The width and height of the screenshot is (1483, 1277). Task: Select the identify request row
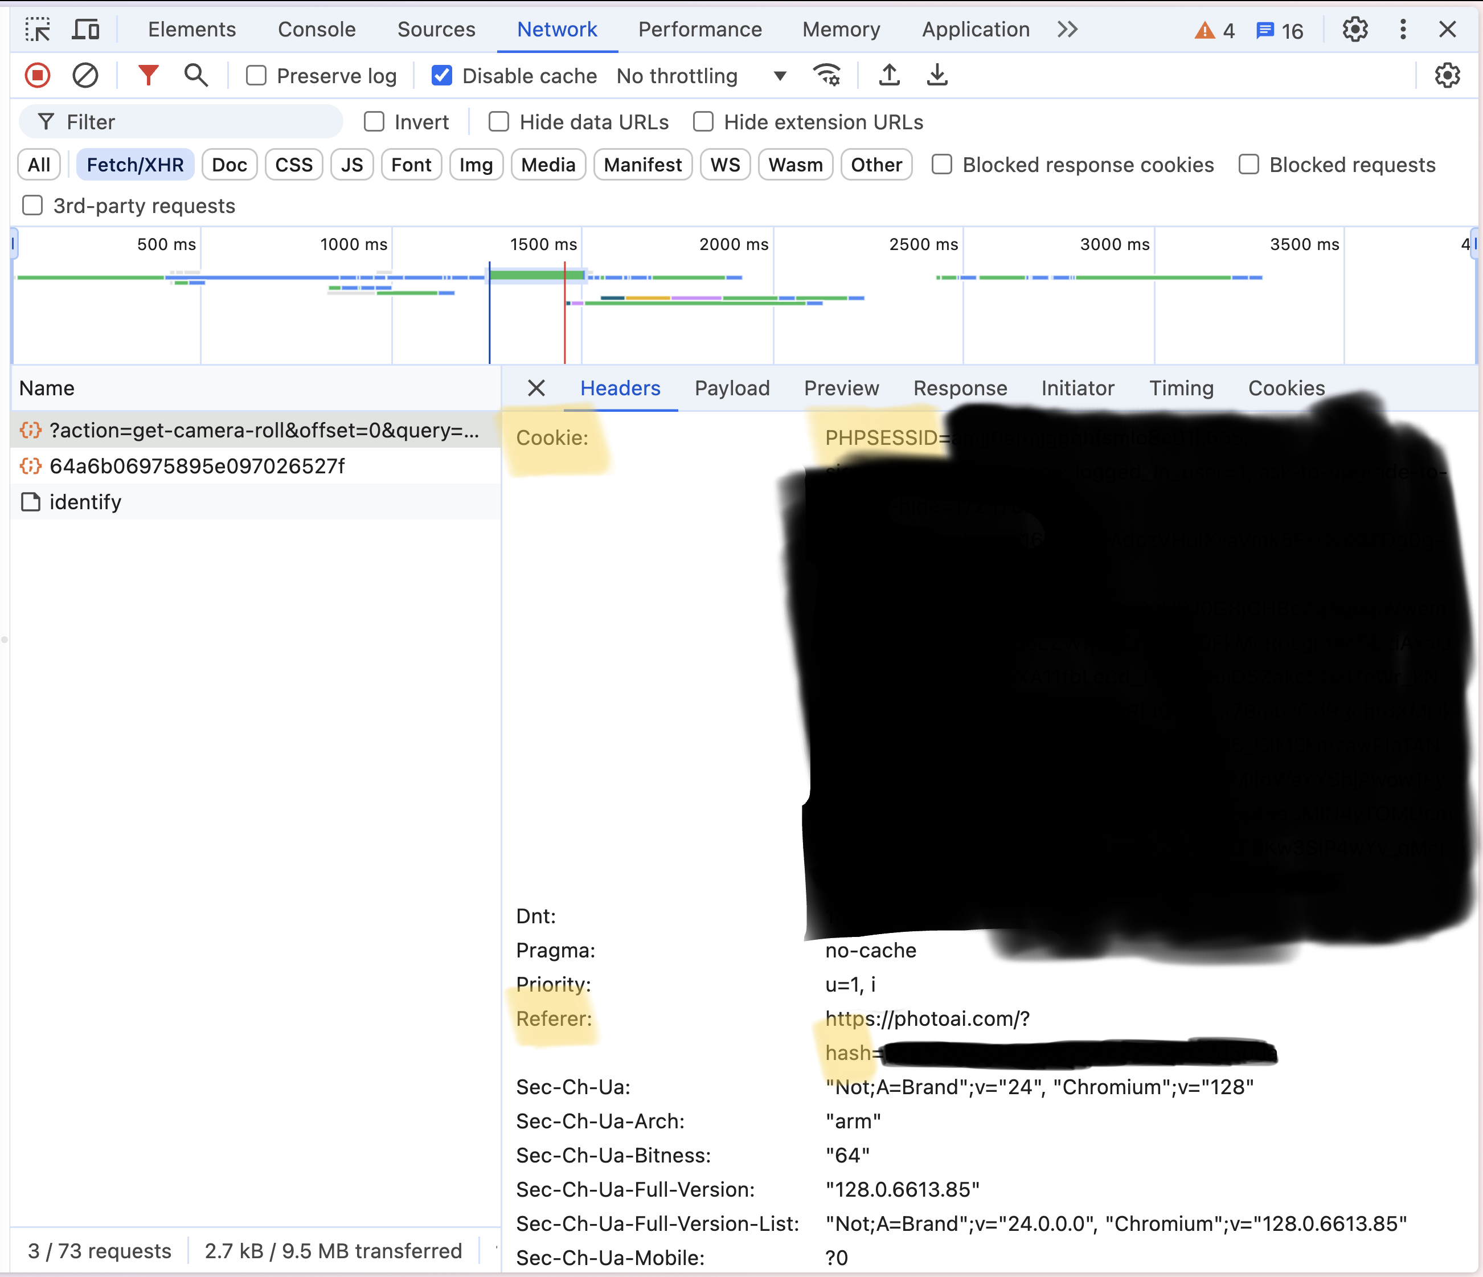[85, 502]
